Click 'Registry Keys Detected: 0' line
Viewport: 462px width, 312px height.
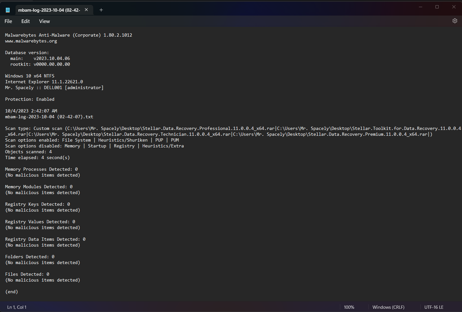[x=38, y=204]
